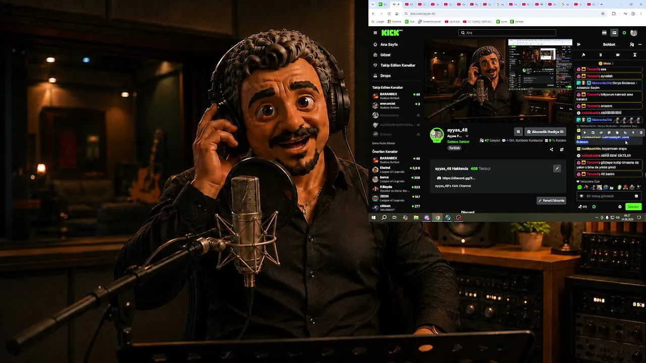This screenshot has width=646, height=363.
Task: Click the green circle icon in Kick header
Action: point(624,33)
